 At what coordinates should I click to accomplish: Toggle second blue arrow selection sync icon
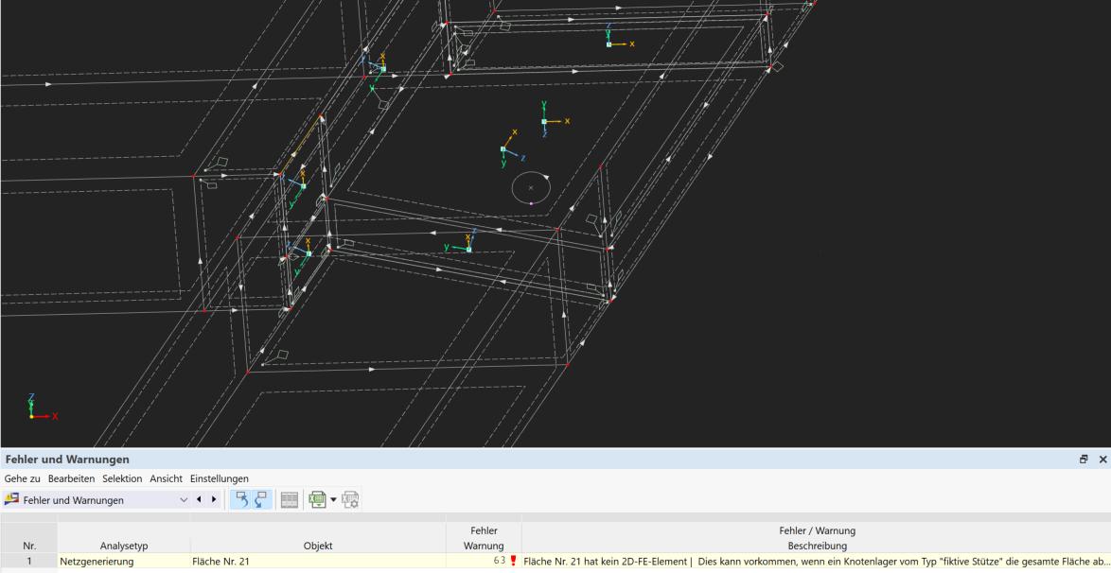pyautogui.click(x=261, y=499)
